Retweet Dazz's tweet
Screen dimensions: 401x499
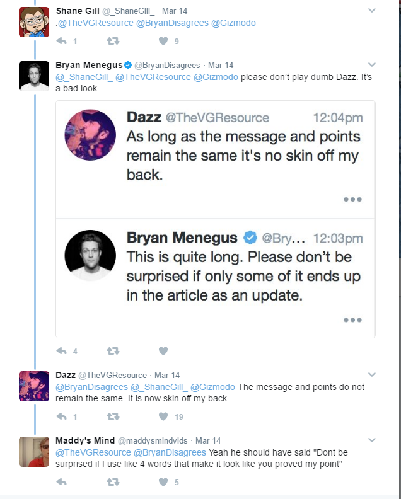click(x=113, y=416)
